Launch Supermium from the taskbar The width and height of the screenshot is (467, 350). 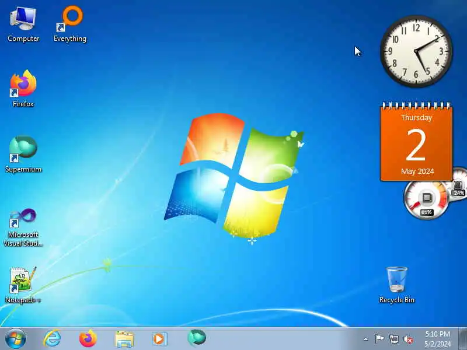click(x=197, y=338)
